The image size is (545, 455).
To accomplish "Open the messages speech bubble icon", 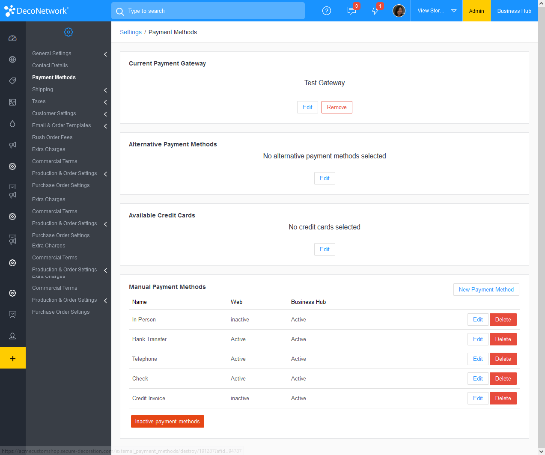I will [351, 11].
